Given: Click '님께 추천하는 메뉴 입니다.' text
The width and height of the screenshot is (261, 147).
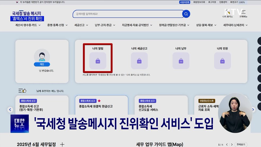Looking at the screenshot, I should coord(50,91).
